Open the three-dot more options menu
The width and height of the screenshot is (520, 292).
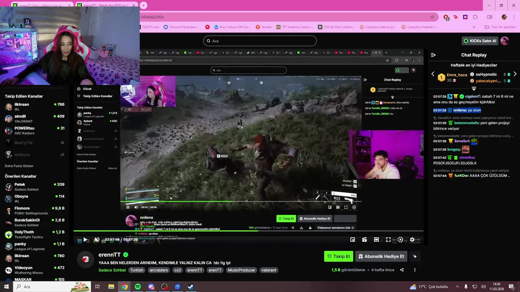pos(415,270)
